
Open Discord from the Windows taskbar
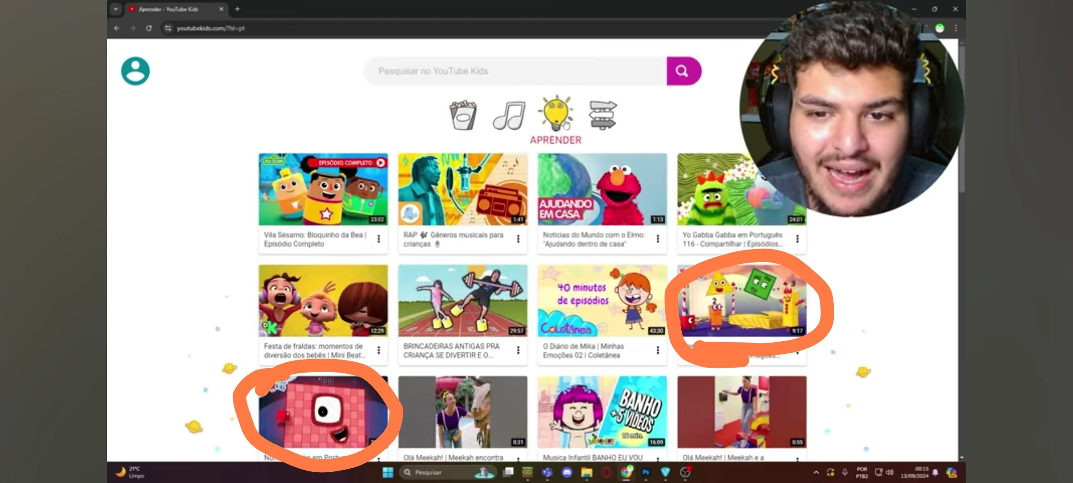(x=567, y=472)
